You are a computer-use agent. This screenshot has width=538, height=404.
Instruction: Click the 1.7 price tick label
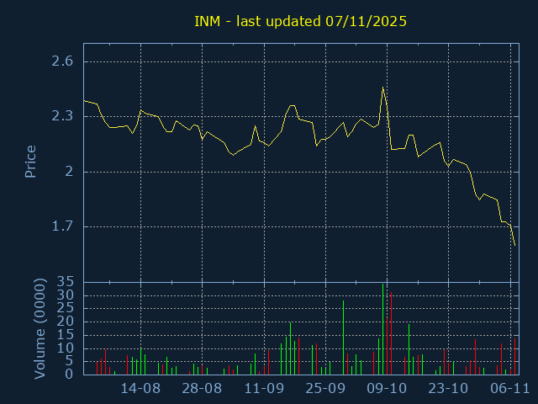(61, 226)
